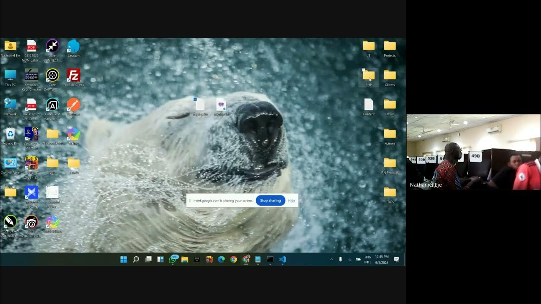Image resolution: width=541 pixels, height=304 pixels.
Task: Open Microsoft Edge from the taskbar
Action: pyautogui.click(x=221, y=259)
